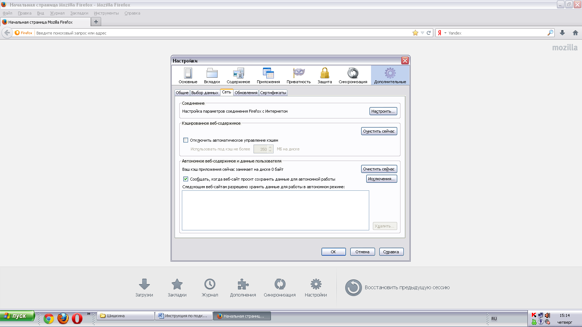Switch to the Выбор данных tab

tap(205, 93)
